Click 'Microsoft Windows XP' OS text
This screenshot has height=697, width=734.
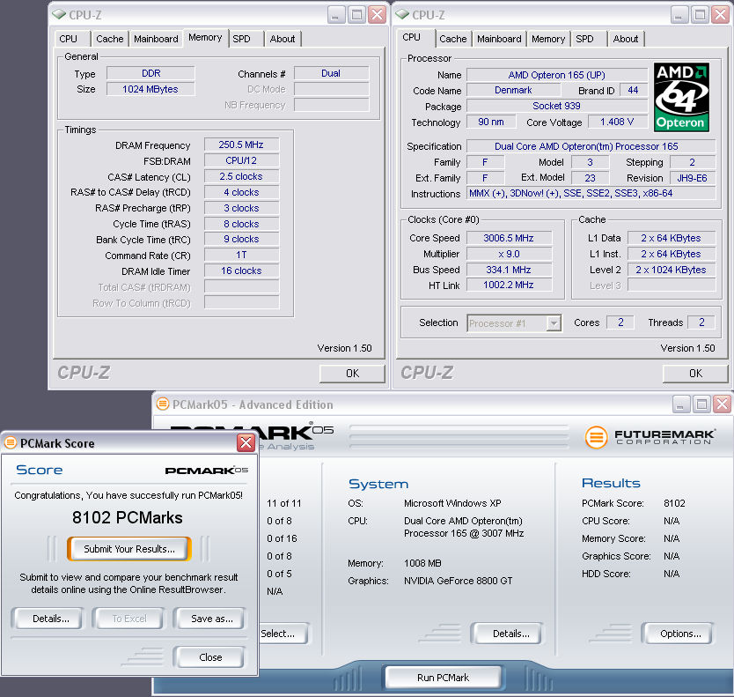pos(452,503)
